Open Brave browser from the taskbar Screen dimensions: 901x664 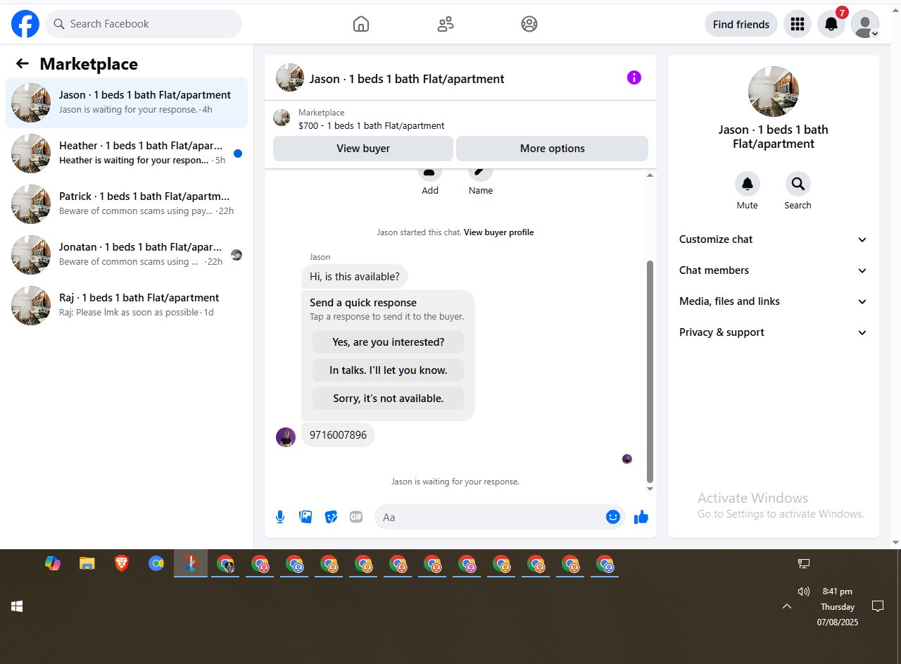[122, 563]
